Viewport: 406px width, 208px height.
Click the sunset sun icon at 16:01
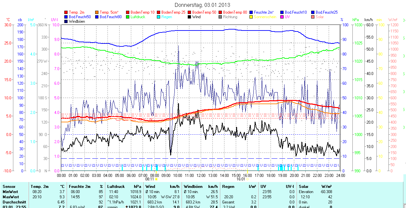[247, 179]
